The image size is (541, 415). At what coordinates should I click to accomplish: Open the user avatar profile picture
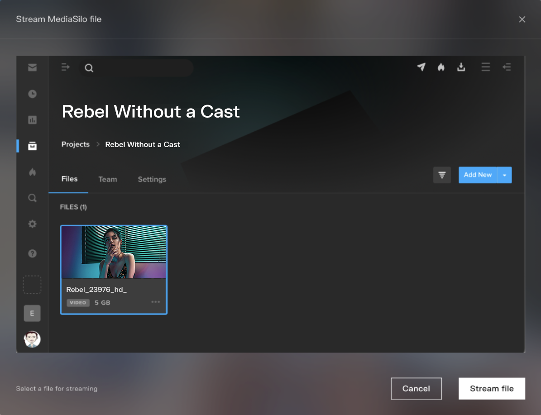[32, 339]
